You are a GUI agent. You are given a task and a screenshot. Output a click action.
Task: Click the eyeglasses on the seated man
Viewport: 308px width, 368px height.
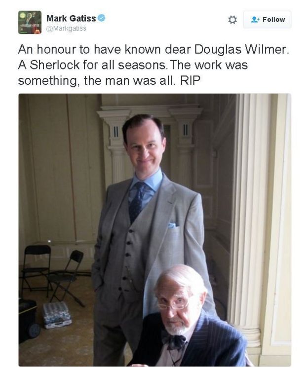[x=173, y=305]
